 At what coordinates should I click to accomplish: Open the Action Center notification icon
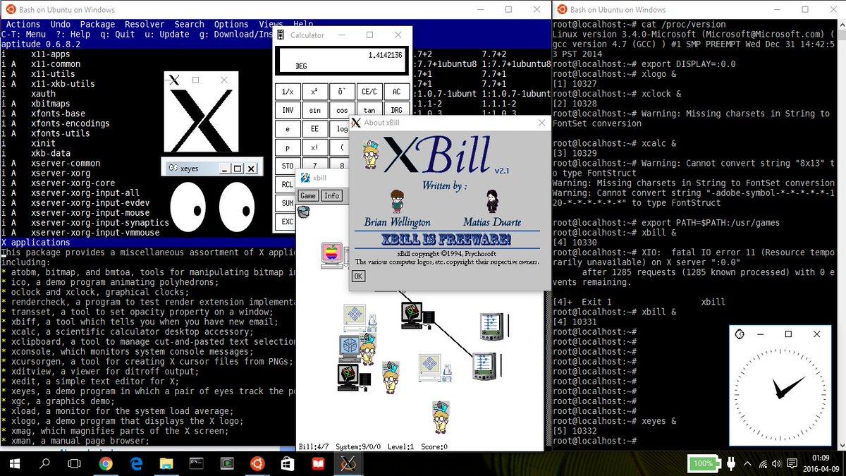pos(793,464)
